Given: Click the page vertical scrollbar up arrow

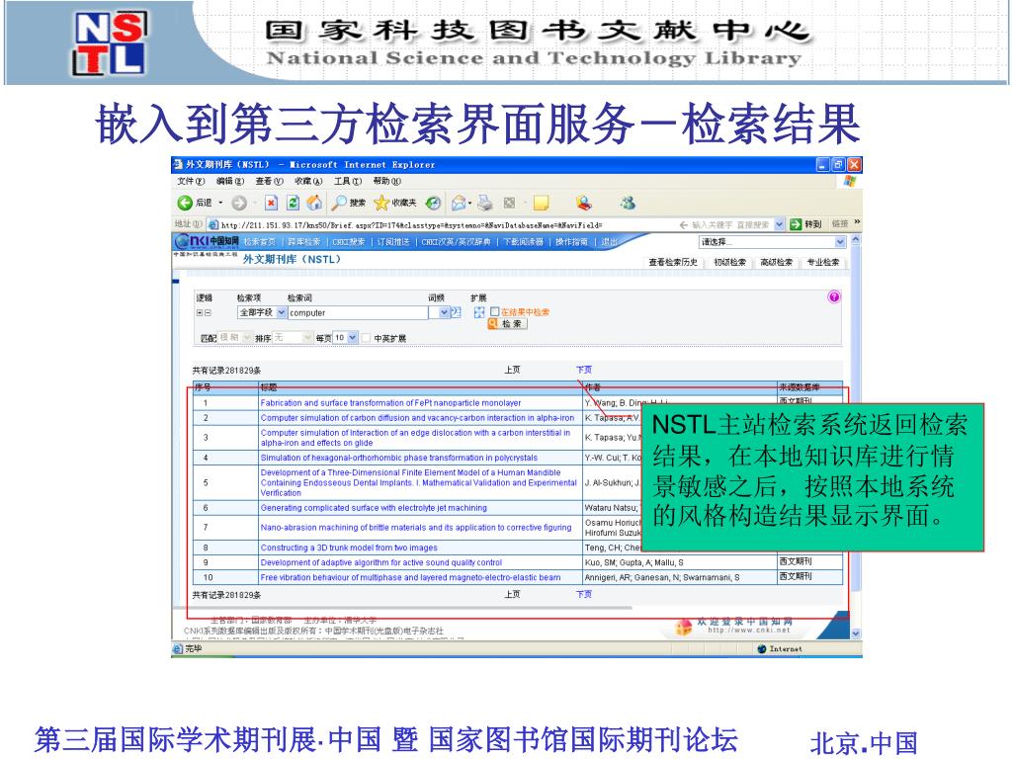Looking at the screenshot, I should tap(856, 240).
